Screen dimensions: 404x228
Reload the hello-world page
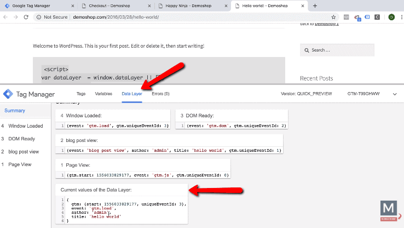26,17
